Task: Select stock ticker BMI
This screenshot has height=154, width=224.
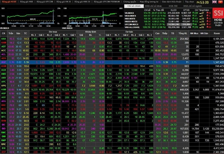Action: pyautogui.click(x=4, y=136)
